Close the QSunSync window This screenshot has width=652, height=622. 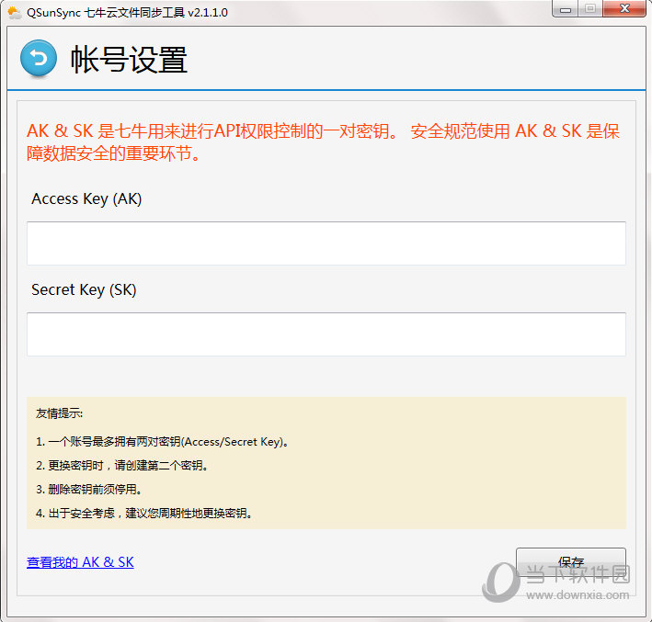[x=624, y=8]
